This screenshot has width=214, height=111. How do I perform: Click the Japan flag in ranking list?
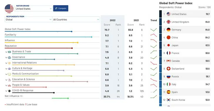point(168,45)
